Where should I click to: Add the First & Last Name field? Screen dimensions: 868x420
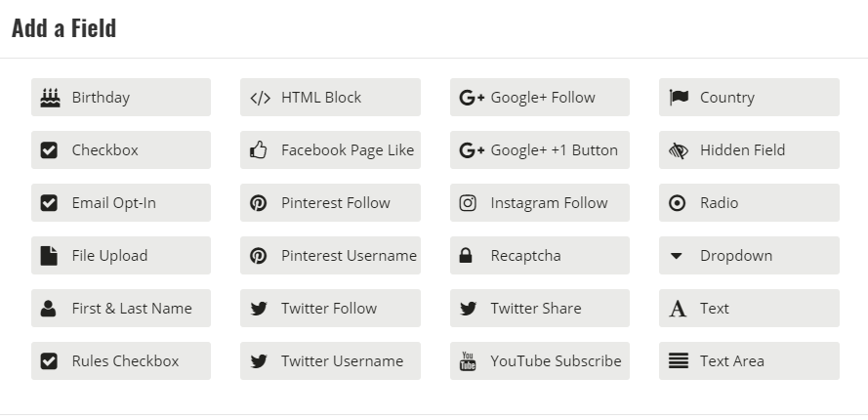pyautogui.click(x=121, y=308)
